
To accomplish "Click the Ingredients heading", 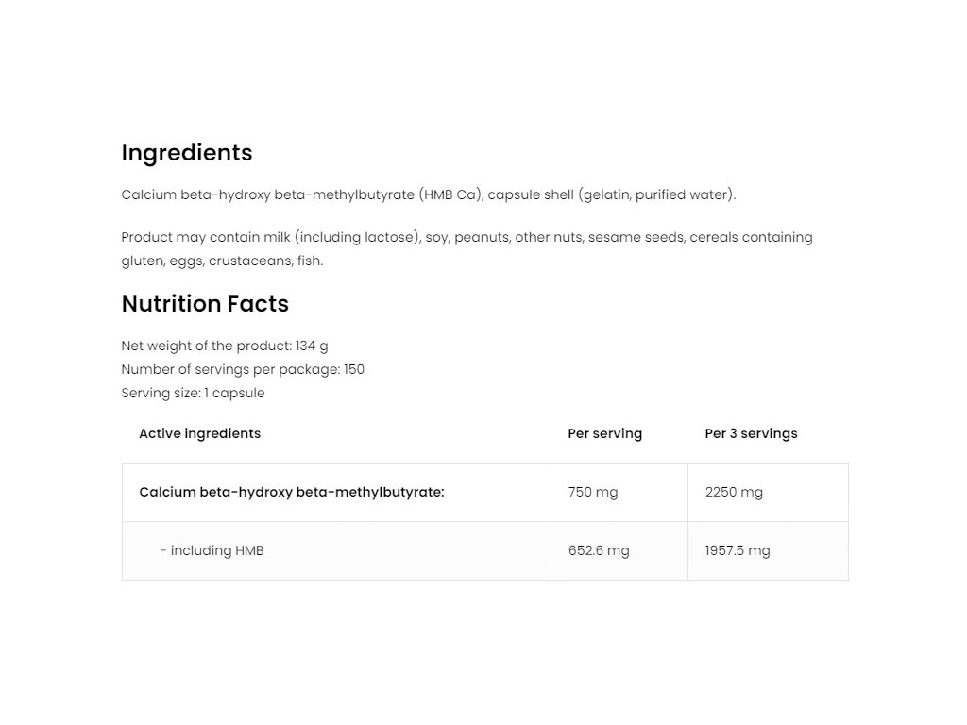I will tap(187, 153).
